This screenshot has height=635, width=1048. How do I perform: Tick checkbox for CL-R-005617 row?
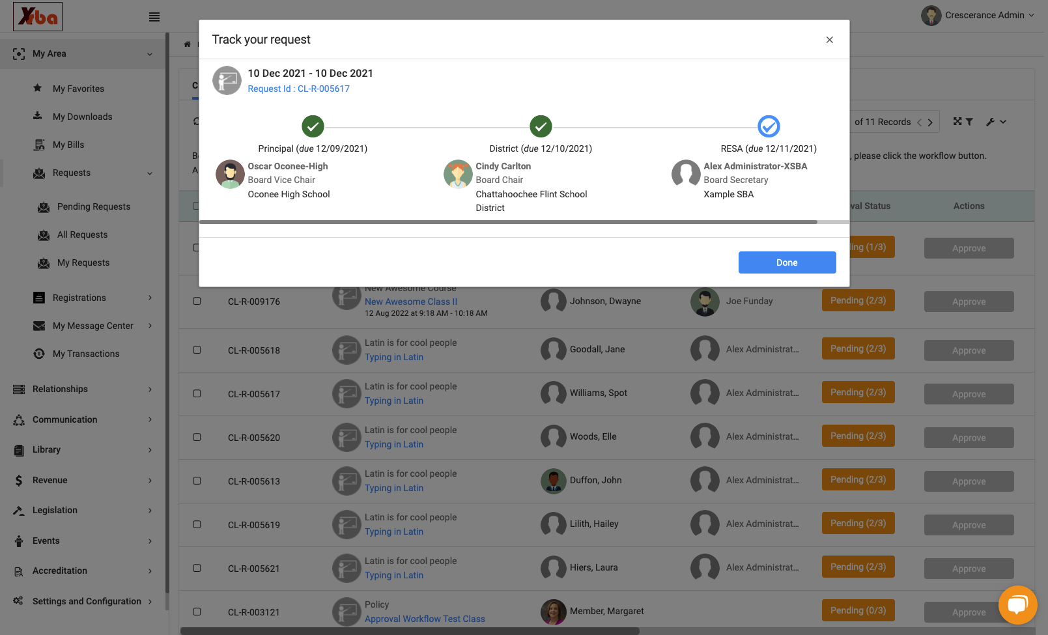coord(197,393)
